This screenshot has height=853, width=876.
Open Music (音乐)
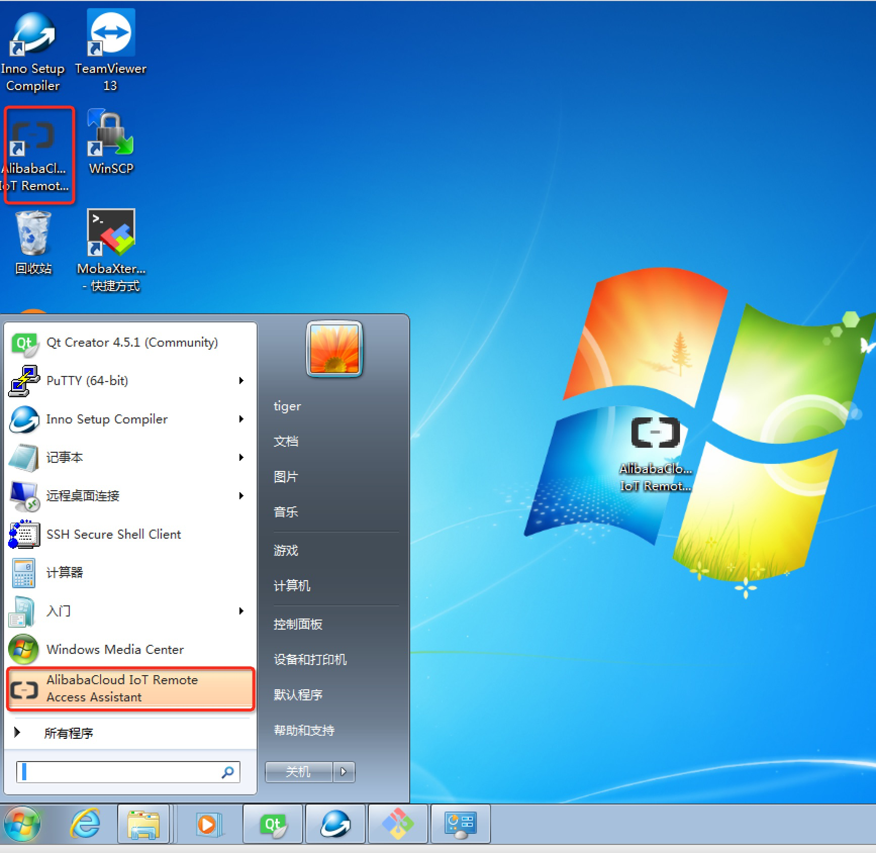(x=286, y=512)
